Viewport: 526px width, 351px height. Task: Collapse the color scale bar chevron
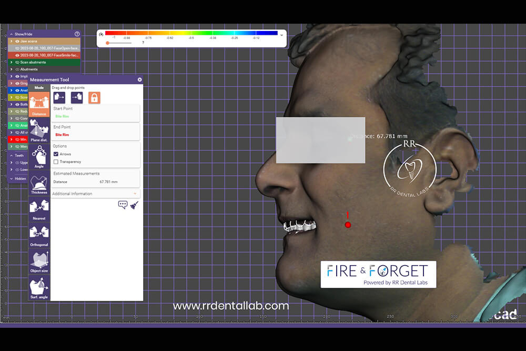[x=281, y=35]
